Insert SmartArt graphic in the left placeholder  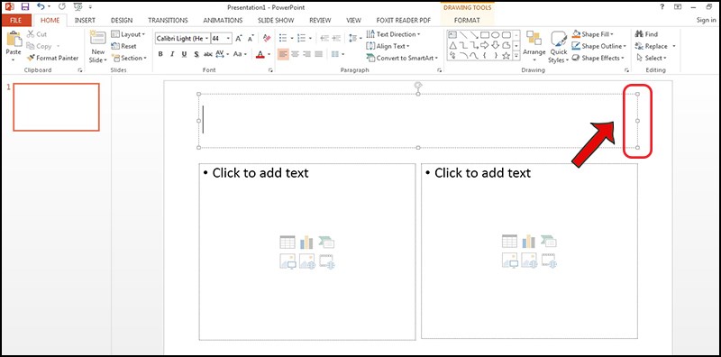tap(326, 242)
